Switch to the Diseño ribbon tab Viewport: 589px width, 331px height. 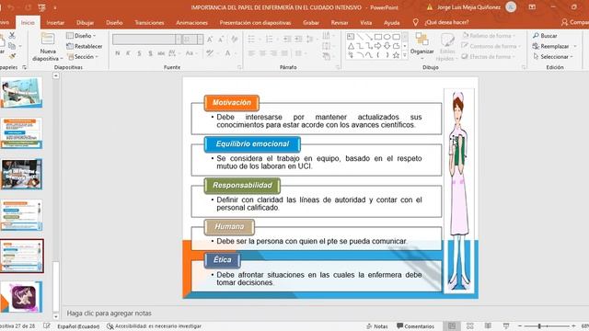[114, 22]
